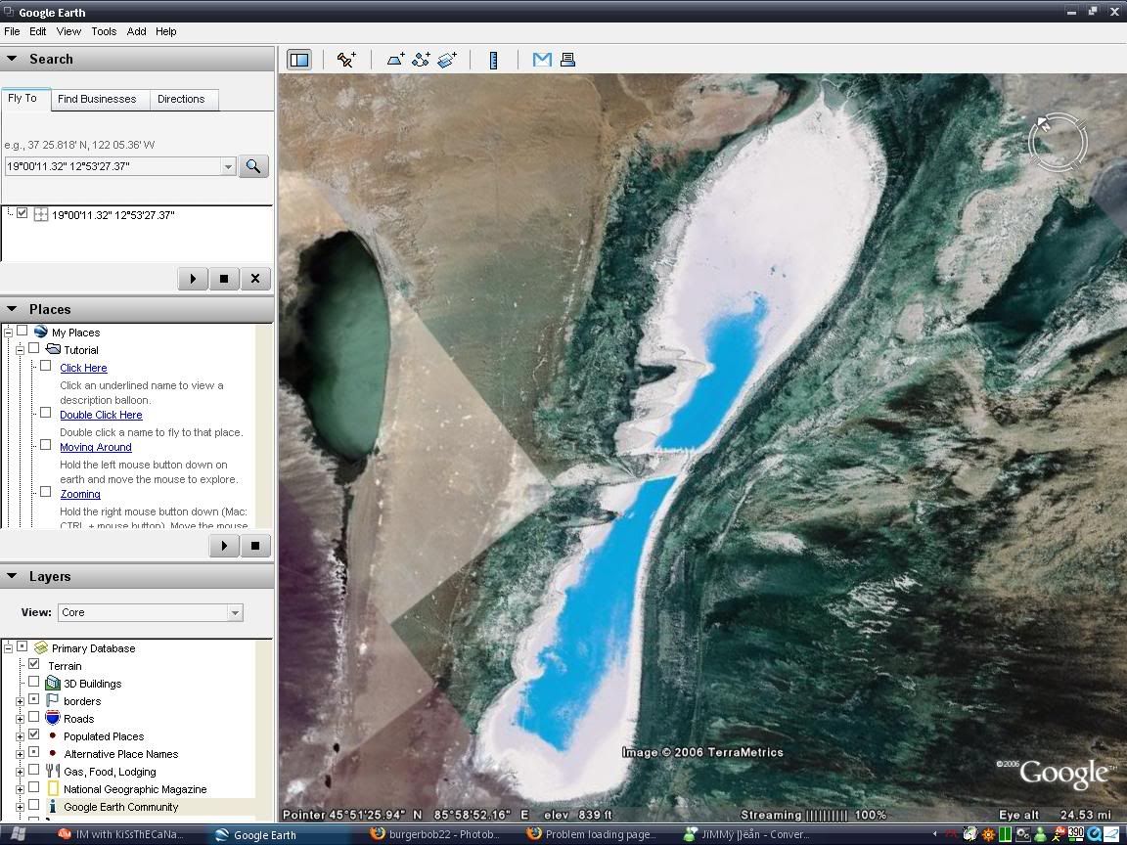Open the Zooming tutorial link
Image resolution: width=1127 pixels, height=845 pixels.
(x=80, y=494)
